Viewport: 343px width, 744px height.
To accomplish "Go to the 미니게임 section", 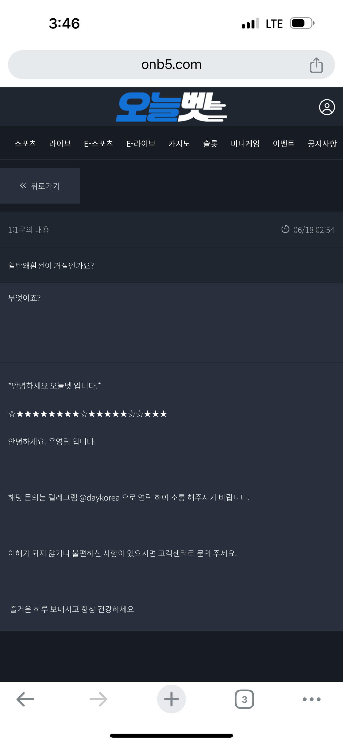I will click(x=245, y=143).
